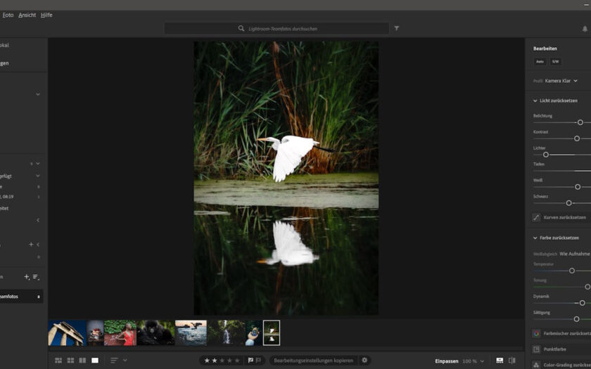
Task: Open the Punktfarbe icon
Action: point(536,349)
